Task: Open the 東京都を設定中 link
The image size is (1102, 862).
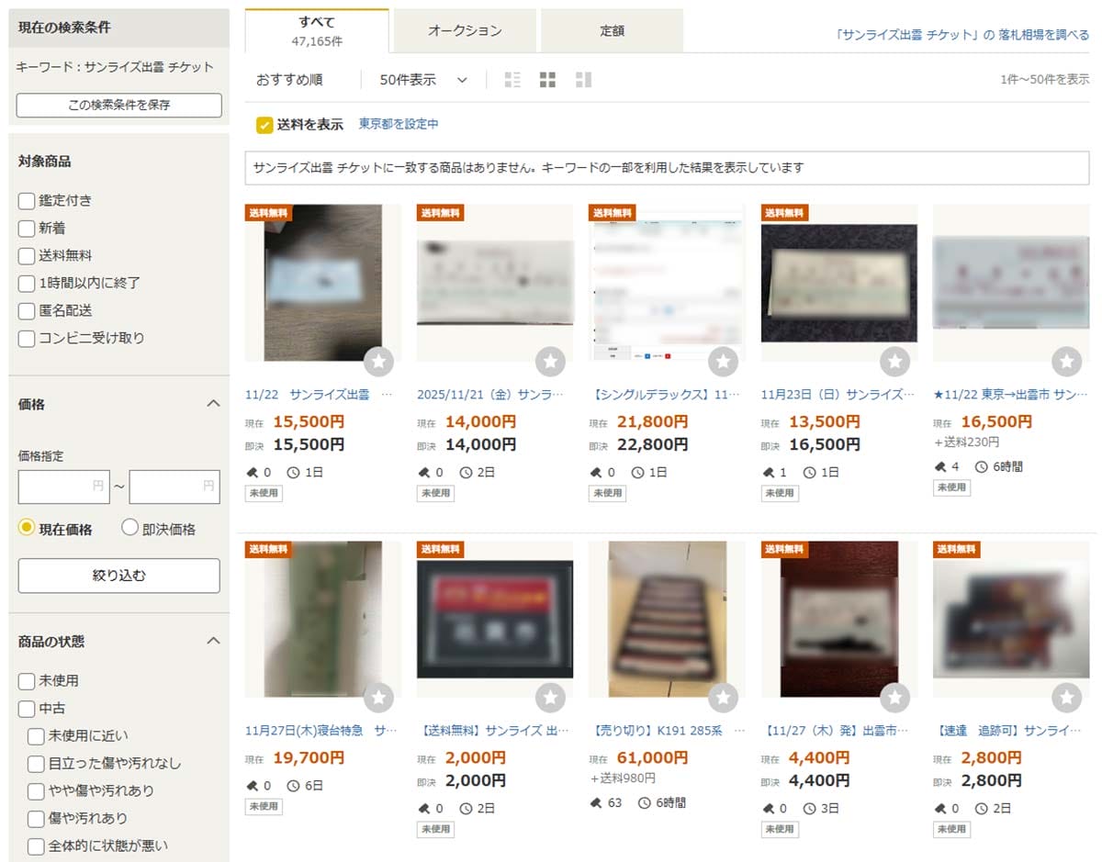Action: click(x=399, y=124)
